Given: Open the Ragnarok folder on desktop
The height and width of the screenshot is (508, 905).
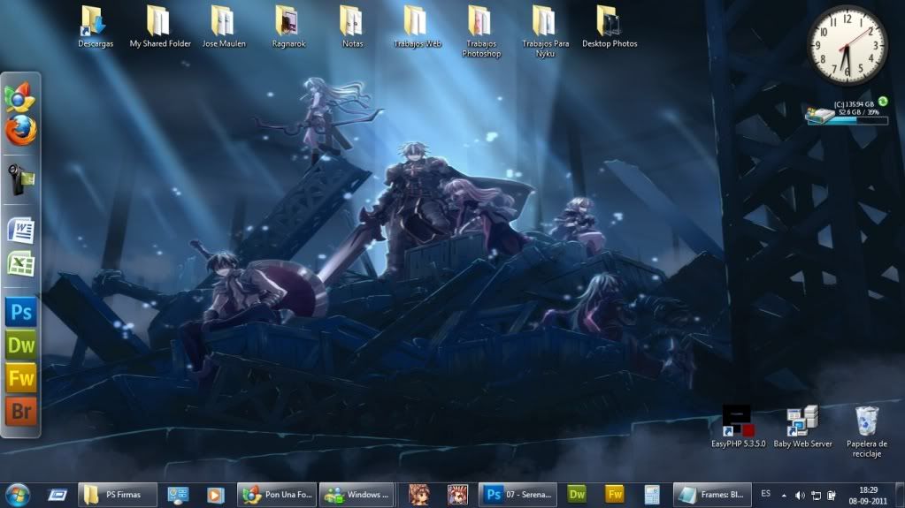Looking at the screenshot, I should tap(288, 27).
